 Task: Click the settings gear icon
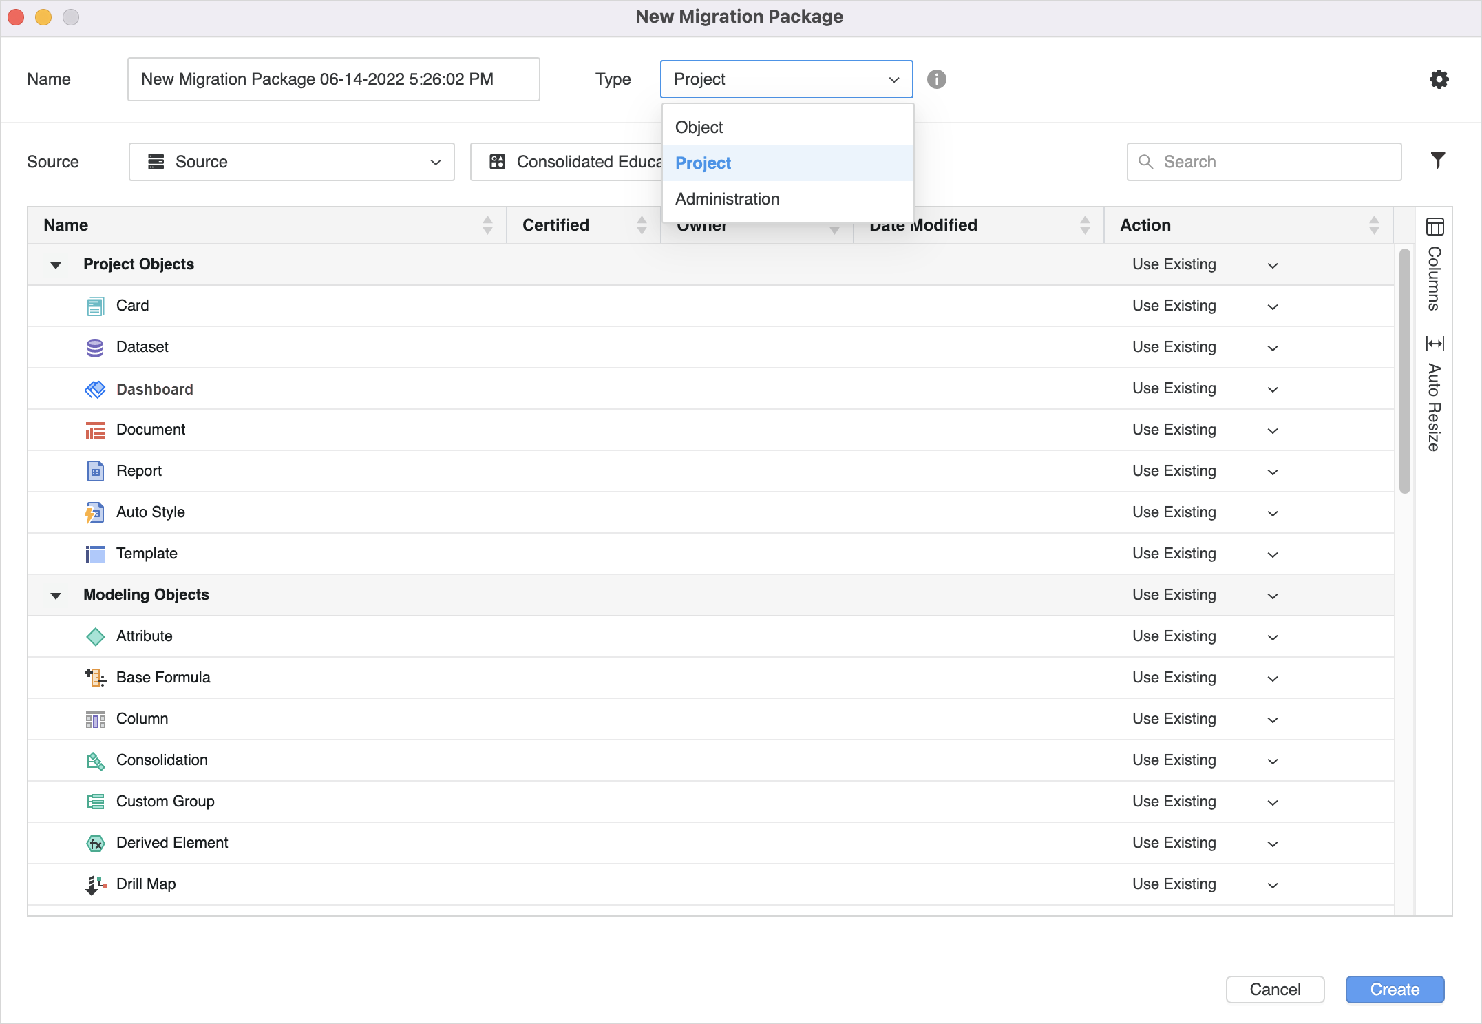tap(1439, 79)
